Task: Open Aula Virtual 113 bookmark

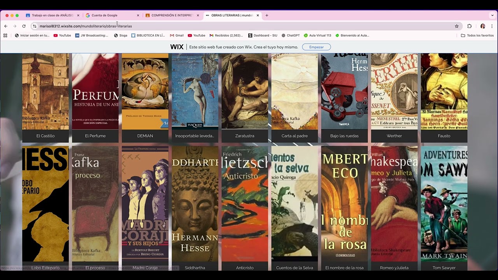Action: click(x=317, y=35)
